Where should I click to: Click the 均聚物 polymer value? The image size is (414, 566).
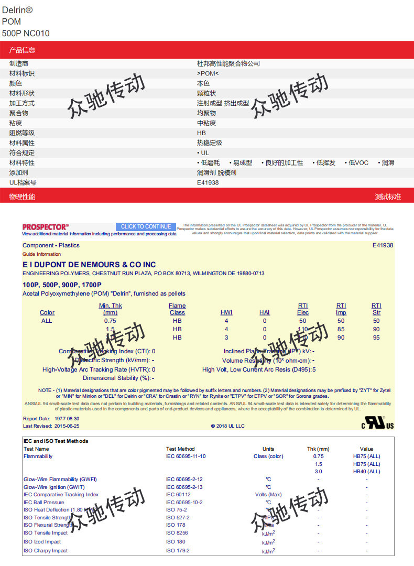[206, 113]
